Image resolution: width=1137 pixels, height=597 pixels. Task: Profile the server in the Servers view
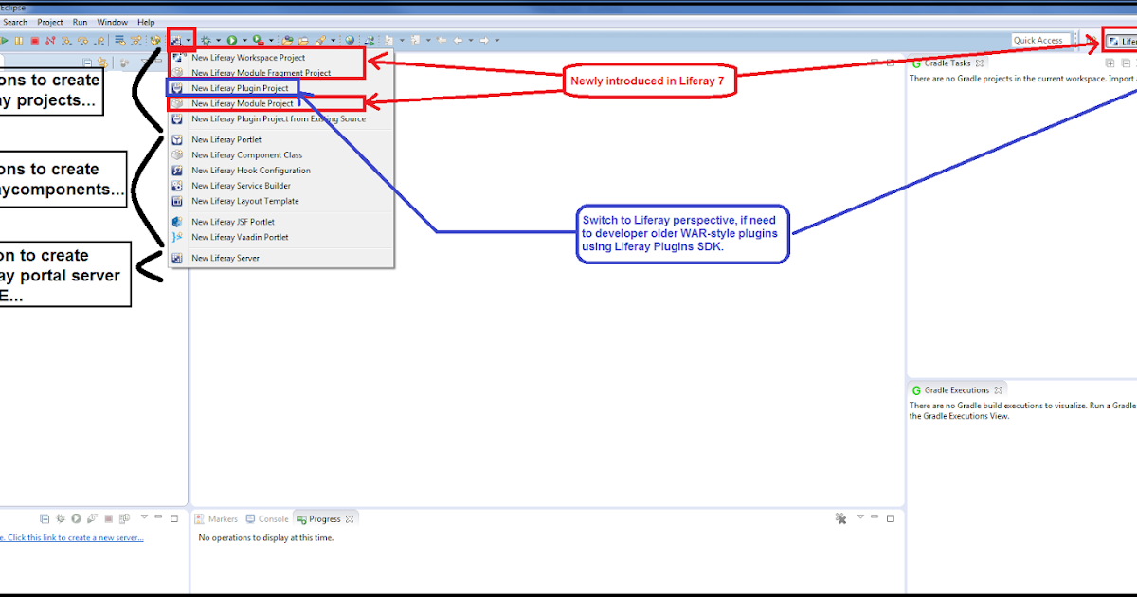tap(91, 518)
